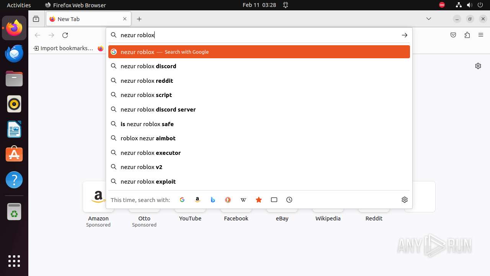The height and width of the screenshot is (276, 490).
Task: Select the New Tab tab
Action: coord(88,19)
